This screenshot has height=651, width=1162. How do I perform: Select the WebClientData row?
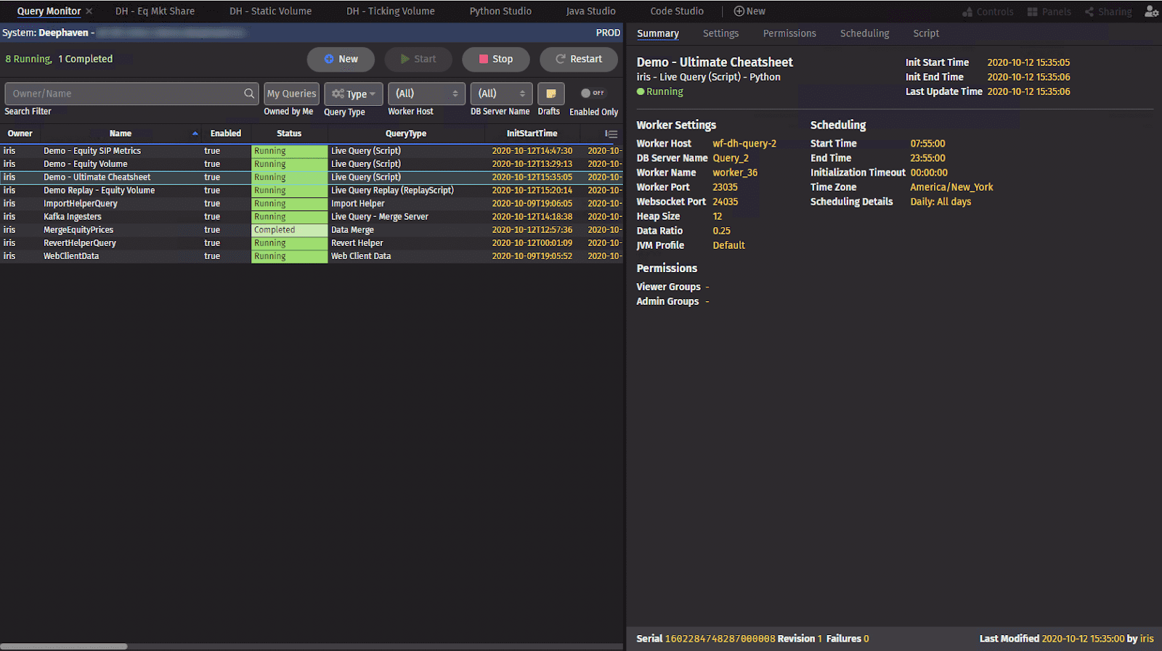tap(312, 256)
